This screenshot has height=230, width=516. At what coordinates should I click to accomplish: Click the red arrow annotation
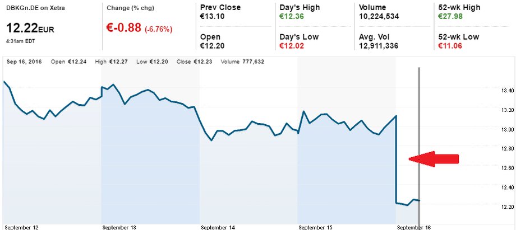pyautogui.click(x=434, y=159)
